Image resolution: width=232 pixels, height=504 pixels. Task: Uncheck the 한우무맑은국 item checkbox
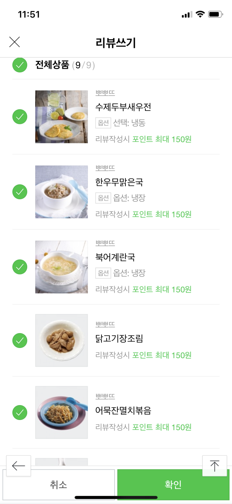pyautogui.click(x=20, y=192)
